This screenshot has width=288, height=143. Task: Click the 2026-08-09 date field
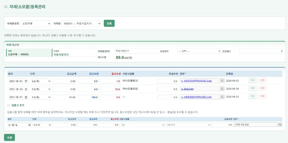(x=18, y=81)
